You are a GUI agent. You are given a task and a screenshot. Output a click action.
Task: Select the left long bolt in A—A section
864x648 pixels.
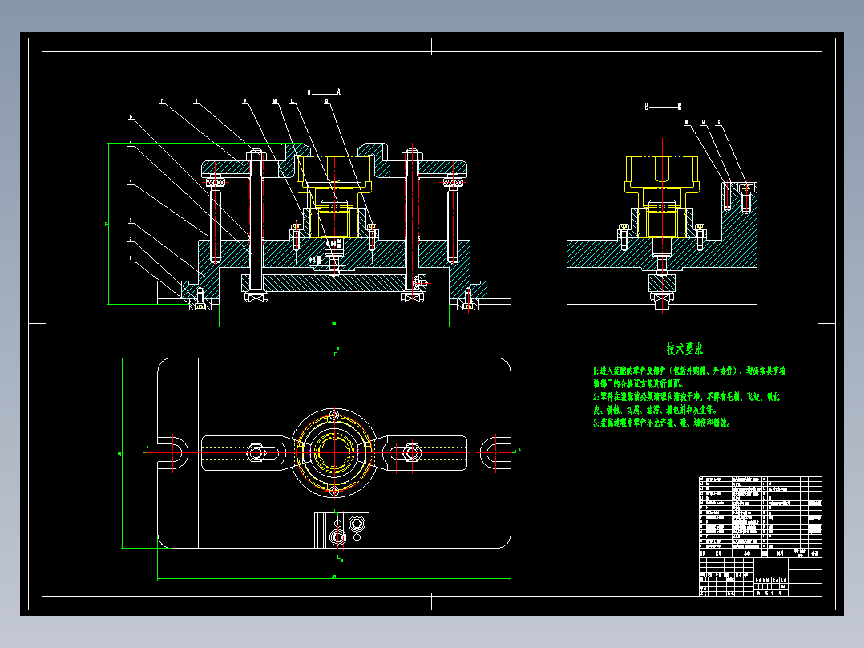[256, 224]
